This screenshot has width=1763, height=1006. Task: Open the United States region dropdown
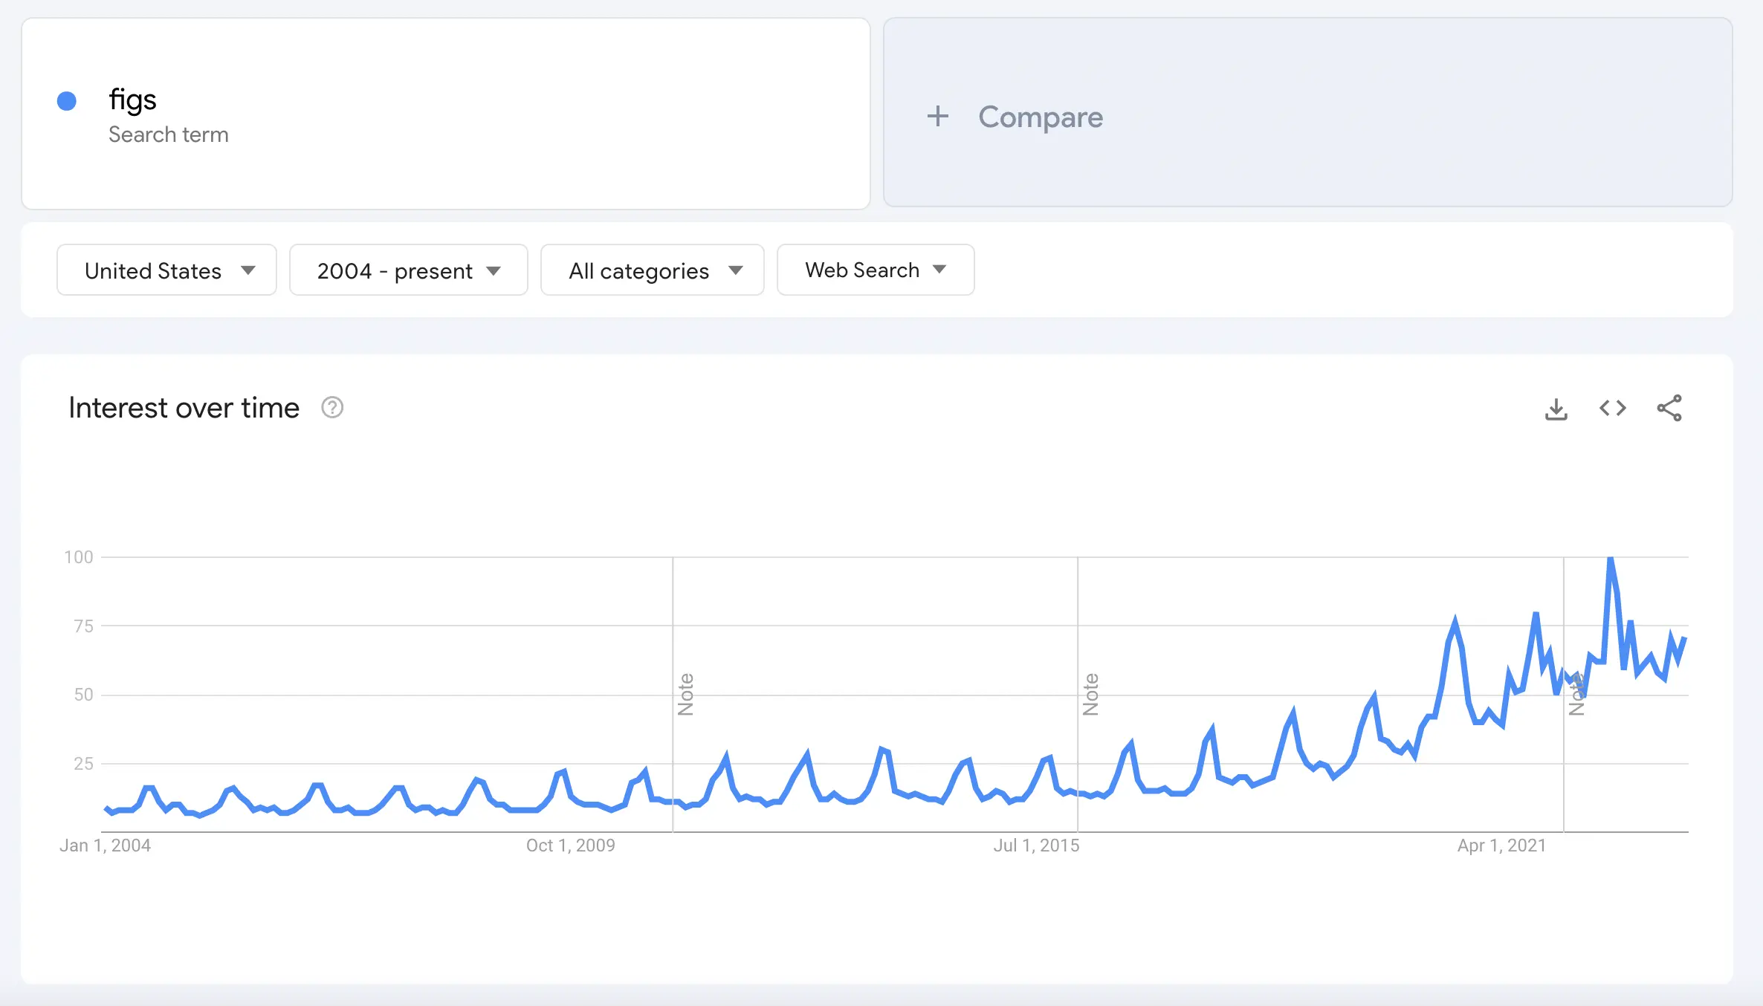tap(166, 270)
